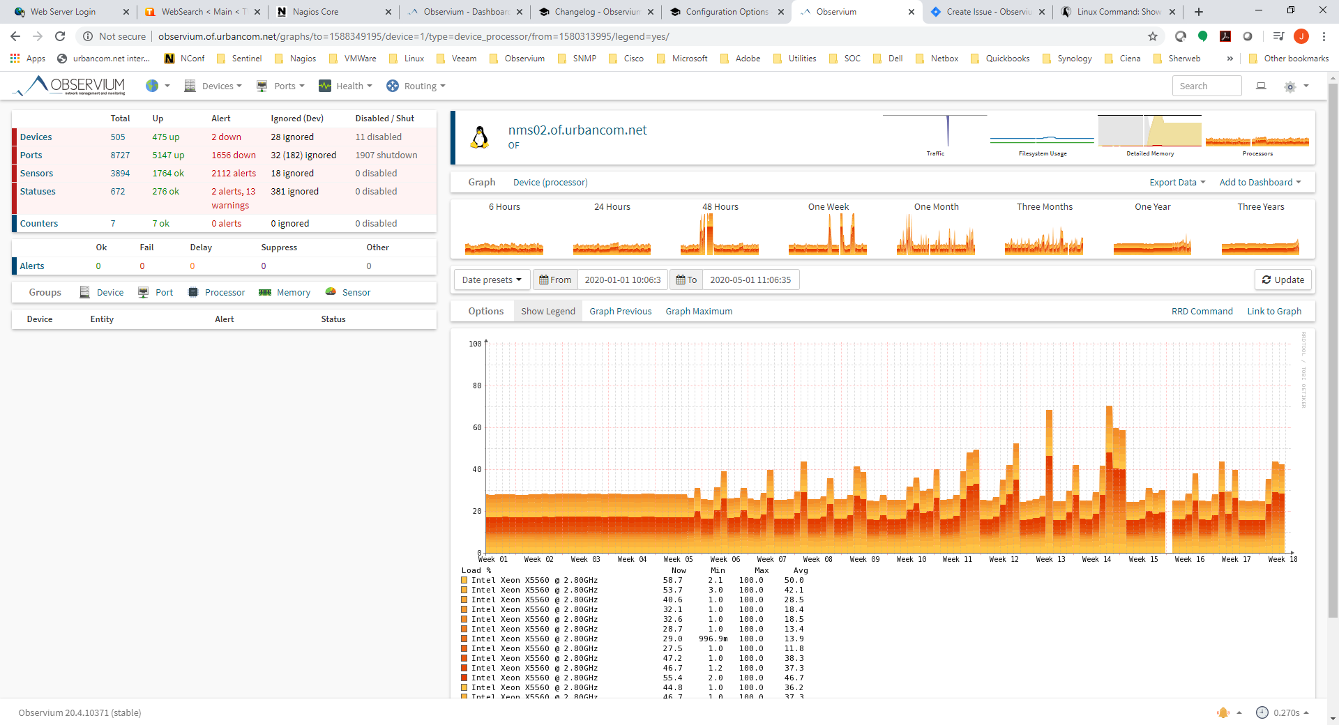Switch to the Configuration Options browser tab
The width and height of the screenshot is (1339, 725).
pyautogui.click(x=727, y=12)
